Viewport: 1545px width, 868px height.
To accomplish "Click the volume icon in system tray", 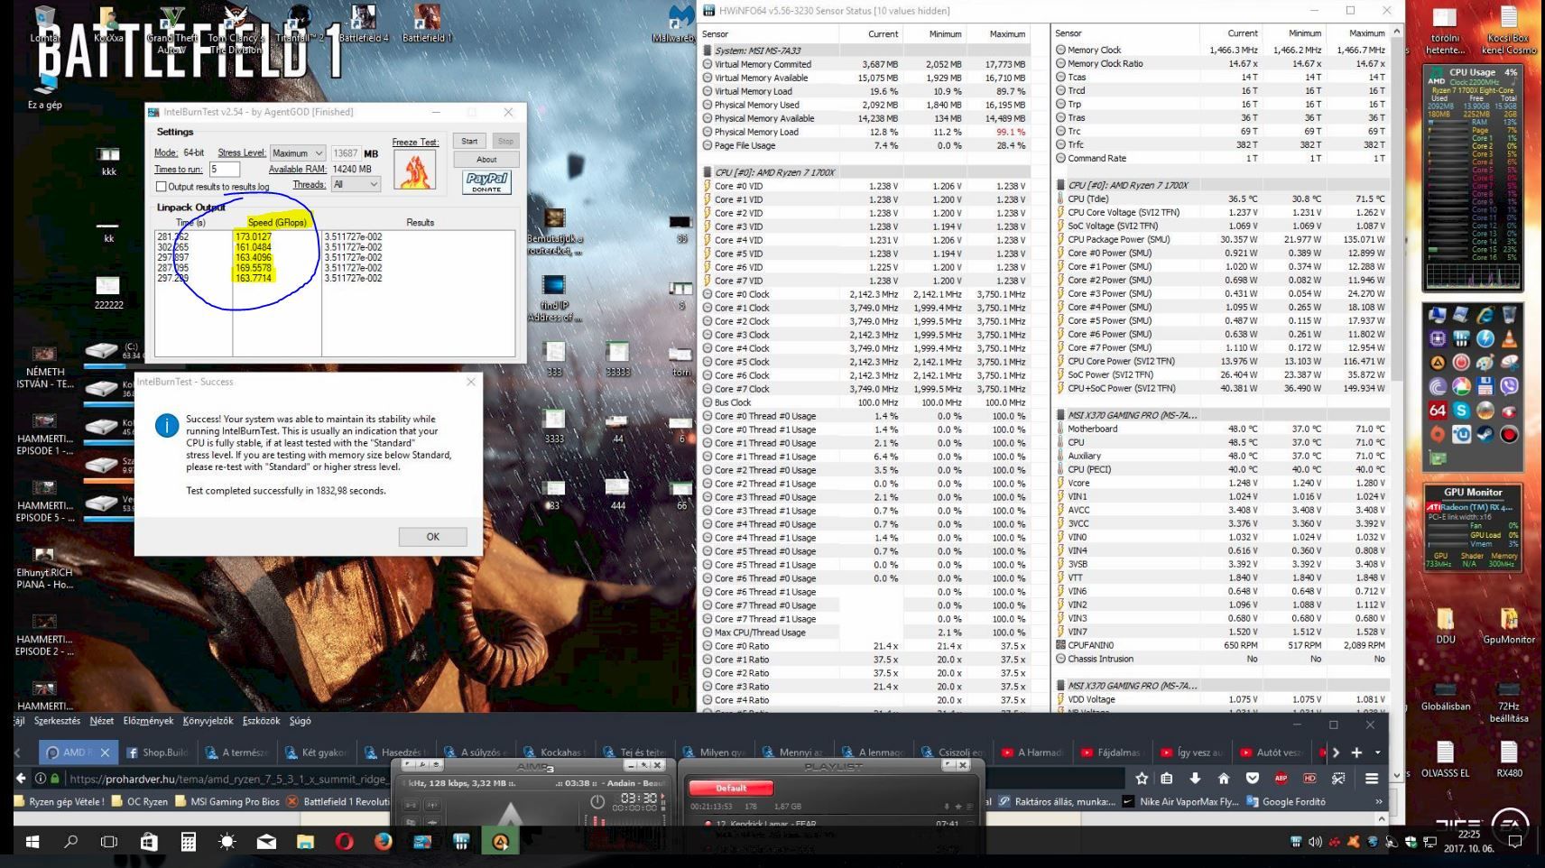I will [x=1315, y=842].
